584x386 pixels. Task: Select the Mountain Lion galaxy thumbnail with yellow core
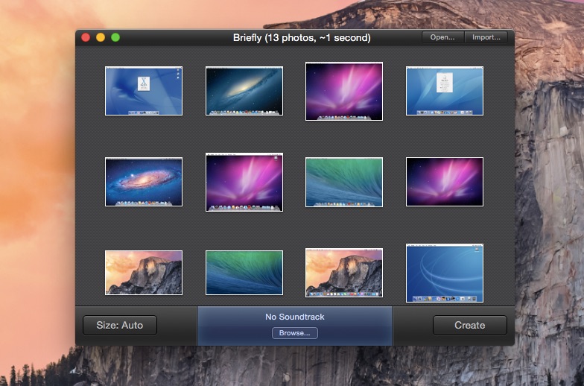[x=244, y=91]
